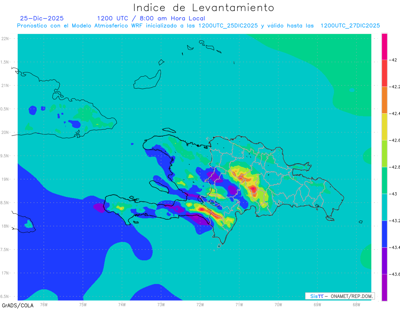
Task: Select the cyan legend band above -43.2
Action: [384, 207]
